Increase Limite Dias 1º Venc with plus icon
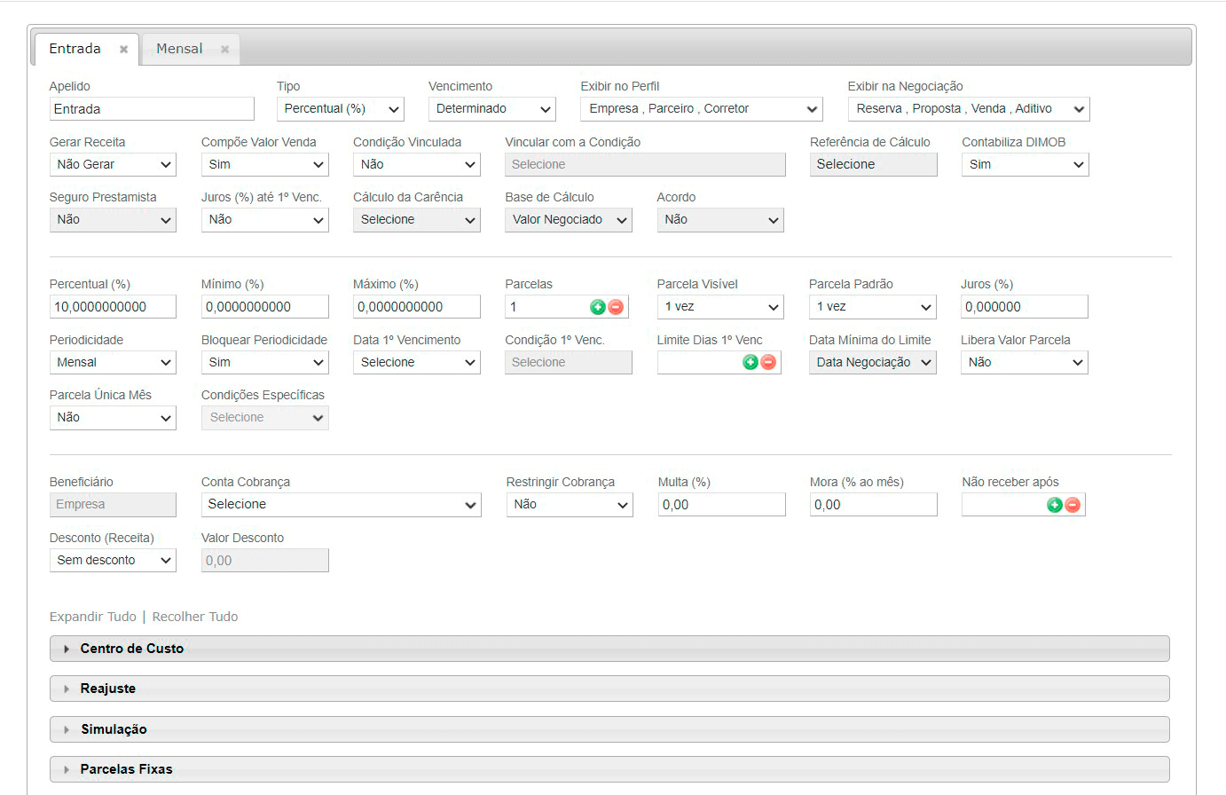This screenshot has height=795, width=1226. click(x=751, y=362)
